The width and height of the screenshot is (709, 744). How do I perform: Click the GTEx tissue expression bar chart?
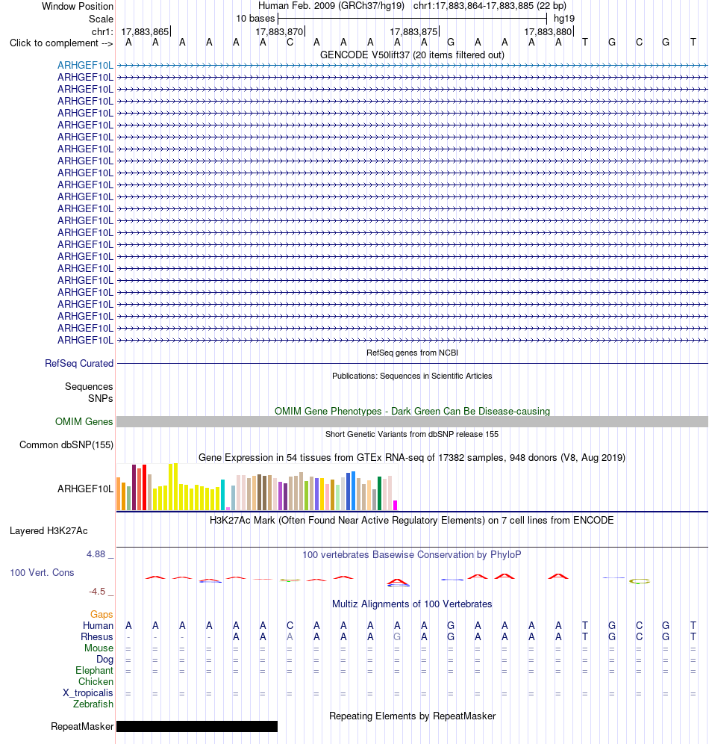click(257, 487)
